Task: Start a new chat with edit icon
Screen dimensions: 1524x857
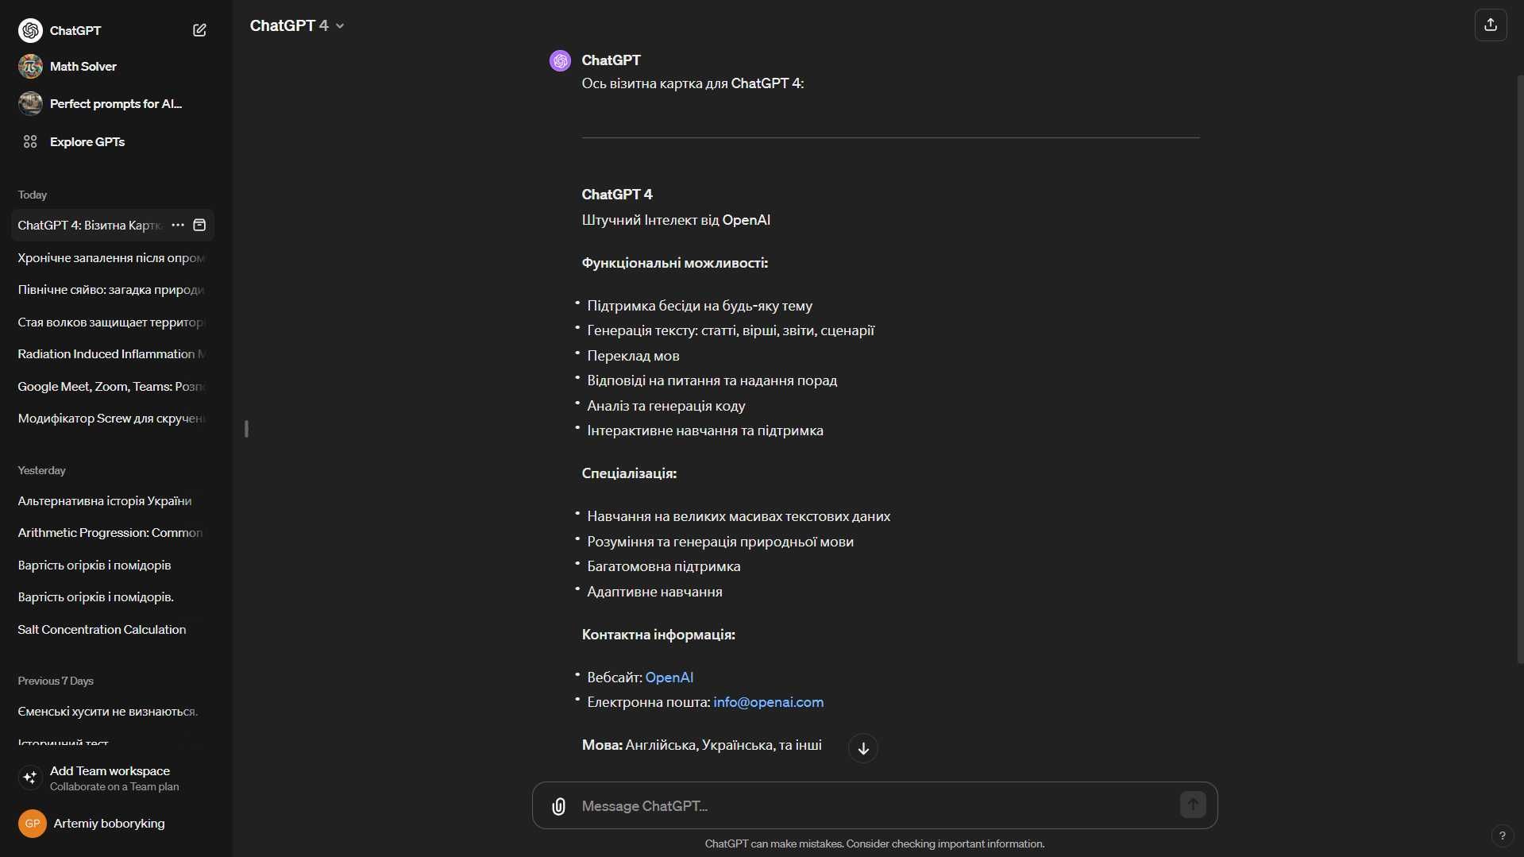Action: (x=199, y=30)
